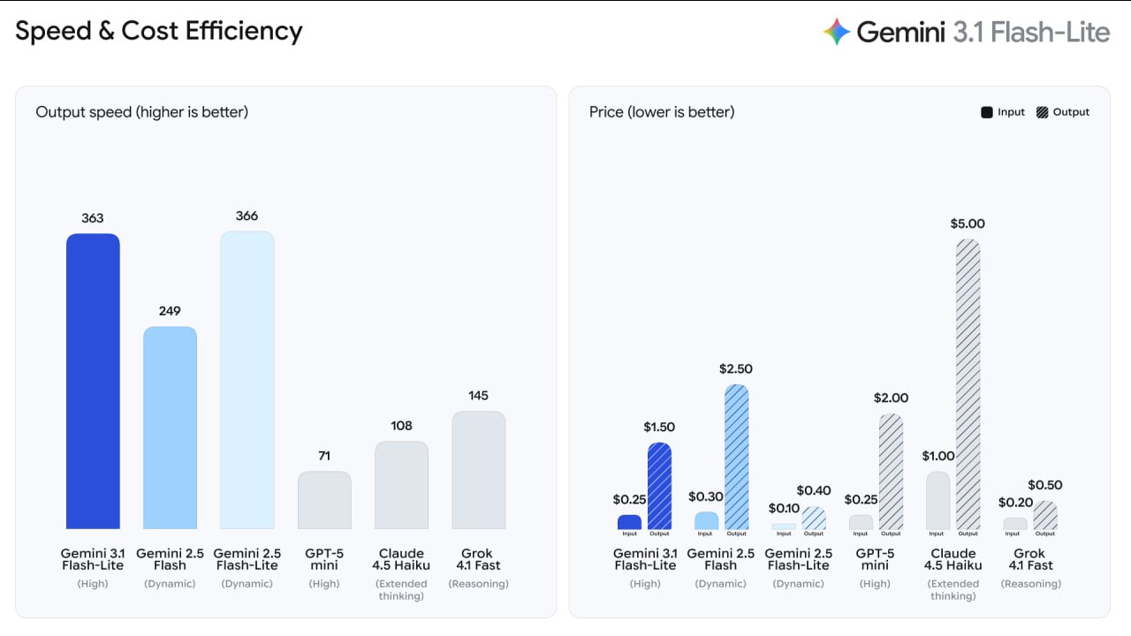Click the Speed & Cost Efficiency heading
This screenshot has width=1131, height=636.
point(159,32)
